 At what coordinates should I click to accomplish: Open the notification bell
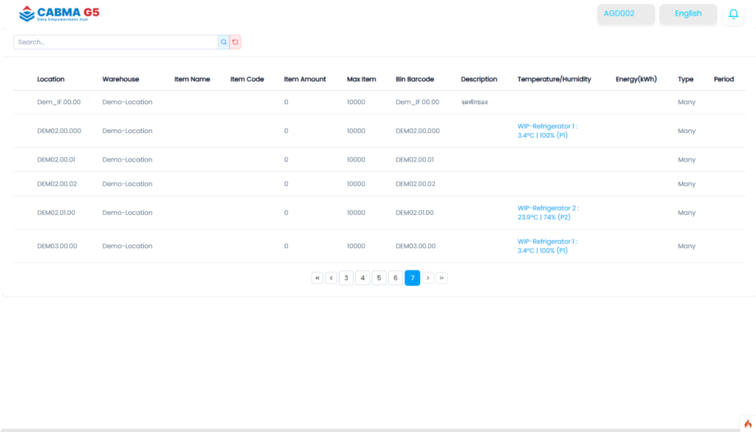click(x=733, y=14)
